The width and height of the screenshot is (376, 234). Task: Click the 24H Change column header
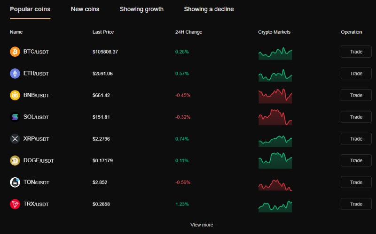click(x=189, y=32)
